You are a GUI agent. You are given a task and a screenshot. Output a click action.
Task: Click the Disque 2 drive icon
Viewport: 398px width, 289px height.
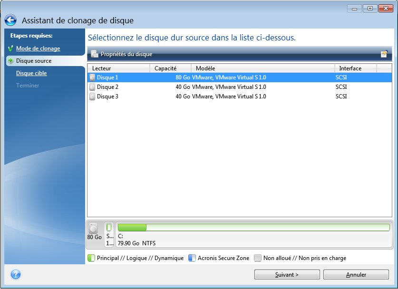(92, 87)
